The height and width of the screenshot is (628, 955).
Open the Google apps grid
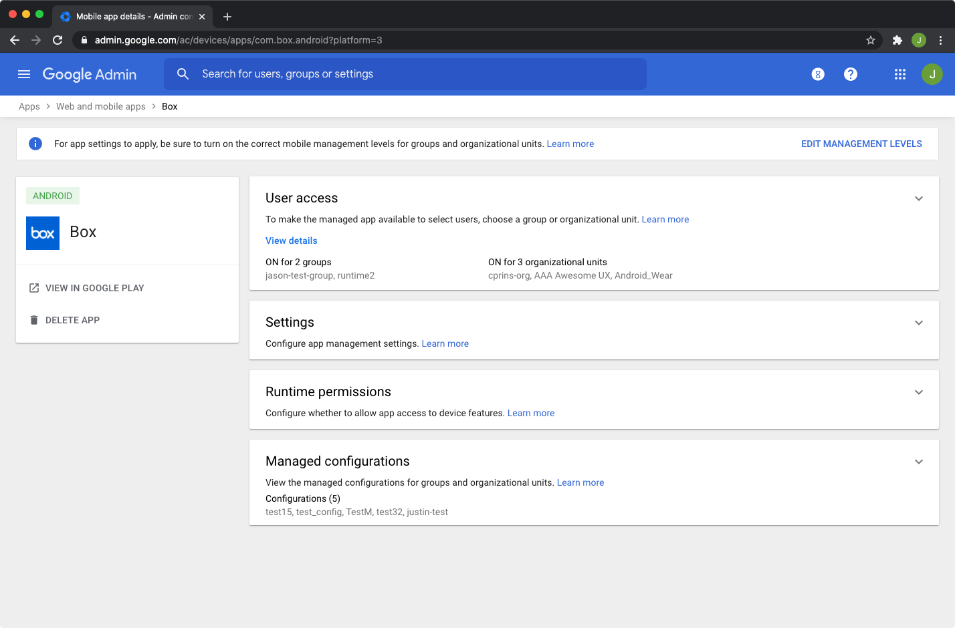900,74
